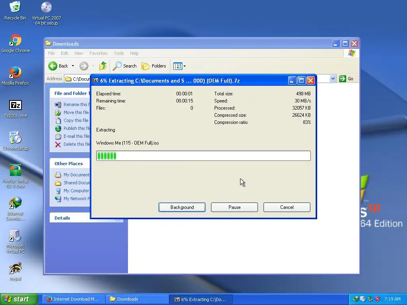407x305 pixels.
Task: Collapse File and Folder Tasks header
Action: point(70,93)
